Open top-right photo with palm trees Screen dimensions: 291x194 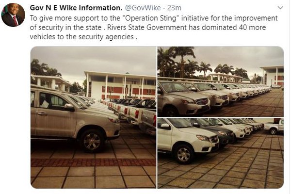click(x=221, y=81)
